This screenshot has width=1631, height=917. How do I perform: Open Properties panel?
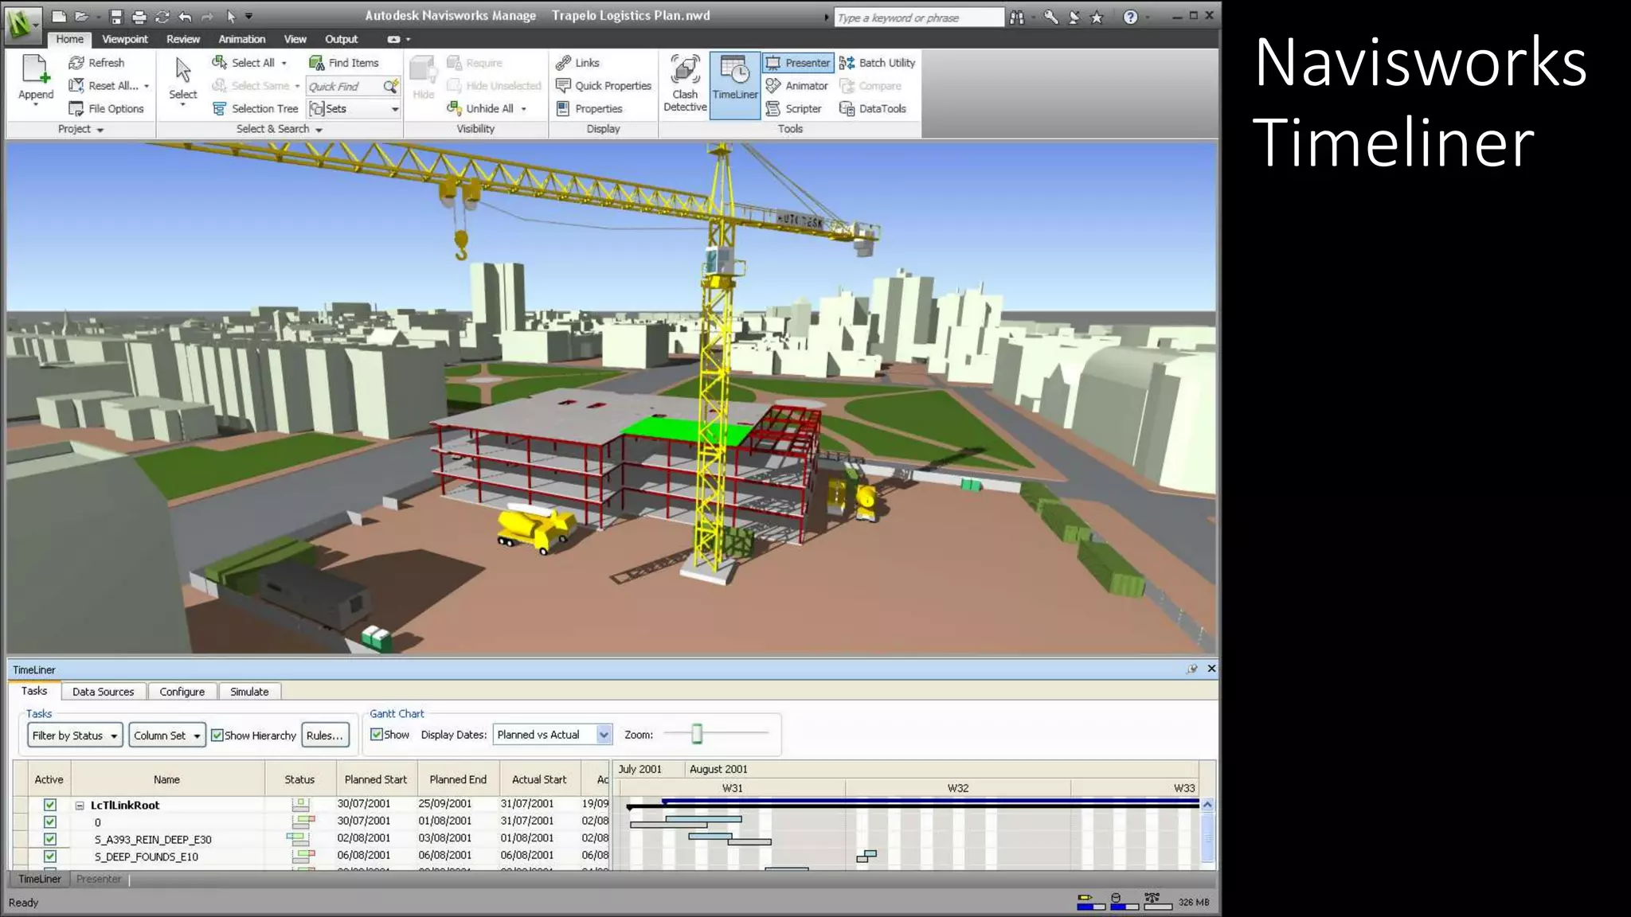[589, 109]
